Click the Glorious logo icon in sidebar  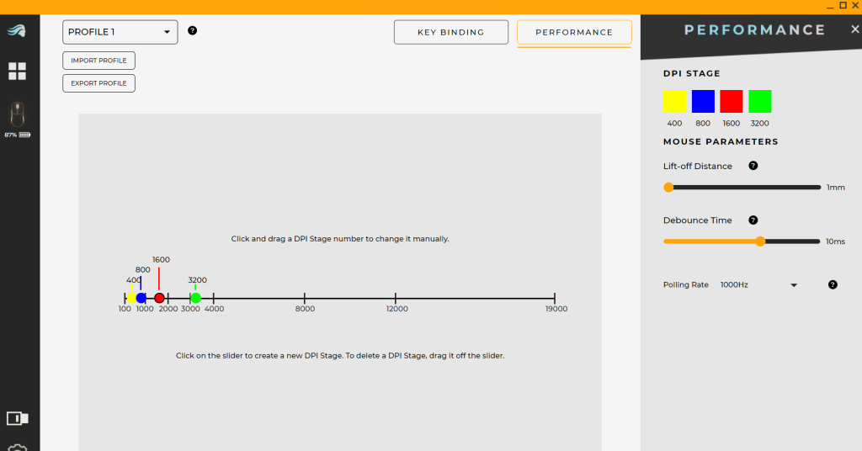(x=18, y=32)
